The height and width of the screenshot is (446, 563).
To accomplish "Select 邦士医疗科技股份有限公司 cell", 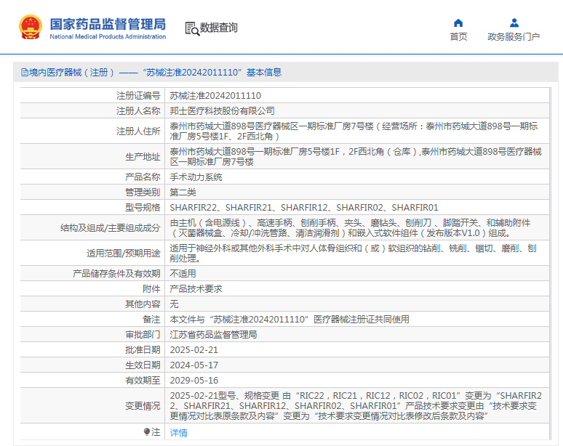I will point(223,111).
